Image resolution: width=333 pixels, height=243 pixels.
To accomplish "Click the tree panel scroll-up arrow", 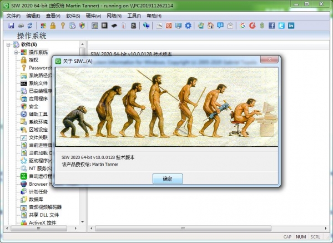I will tap(83, 44).
